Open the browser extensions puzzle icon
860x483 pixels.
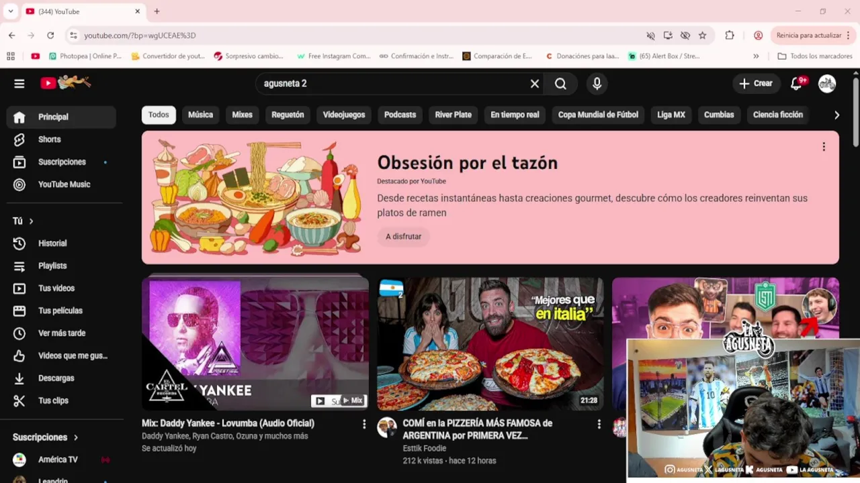point(730,36)
